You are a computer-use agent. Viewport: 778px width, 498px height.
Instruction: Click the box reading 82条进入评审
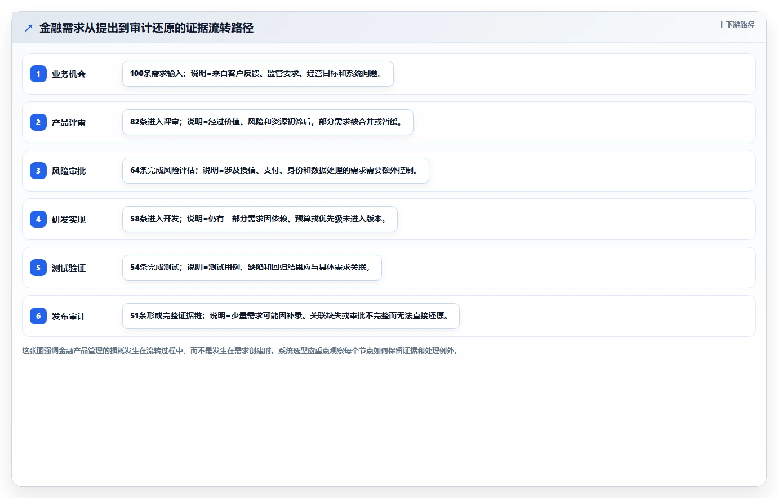tap(268, 122)
